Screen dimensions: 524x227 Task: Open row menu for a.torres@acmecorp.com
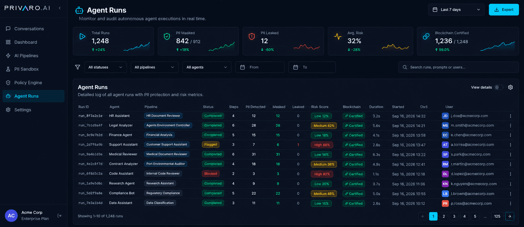click(x=511, y=145)
